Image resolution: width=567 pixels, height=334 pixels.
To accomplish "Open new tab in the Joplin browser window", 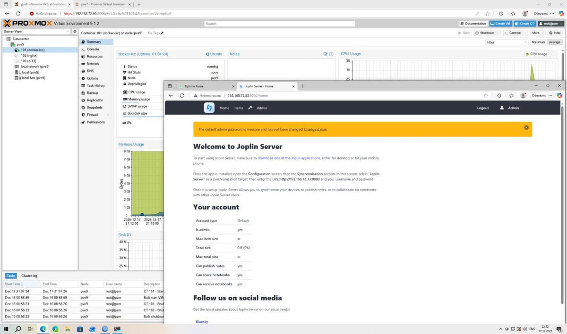I will click(x=303, y=86).
